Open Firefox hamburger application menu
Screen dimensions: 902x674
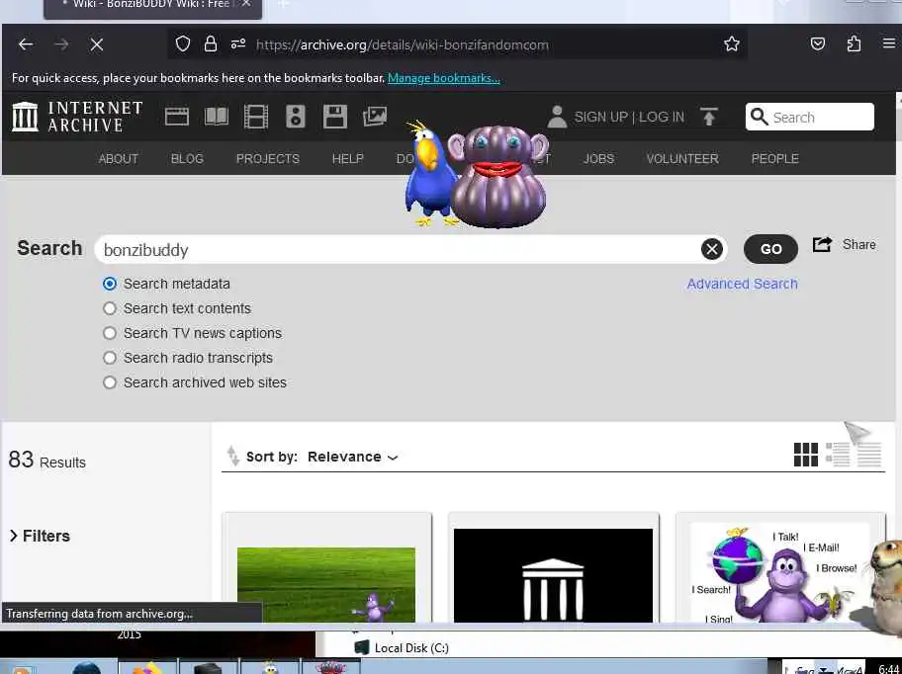889,44
